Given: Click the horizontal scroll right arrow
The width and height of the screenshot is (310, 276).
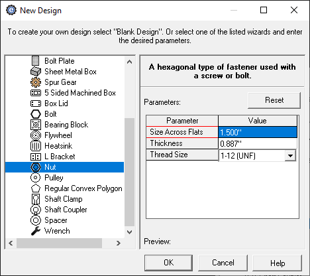Looking at the screenshot, I should click(119, 243).
